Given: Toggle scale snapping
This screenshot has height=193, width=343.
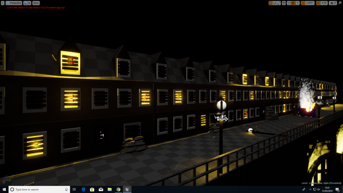Looking at the screenshot, I should click(318, 3).
